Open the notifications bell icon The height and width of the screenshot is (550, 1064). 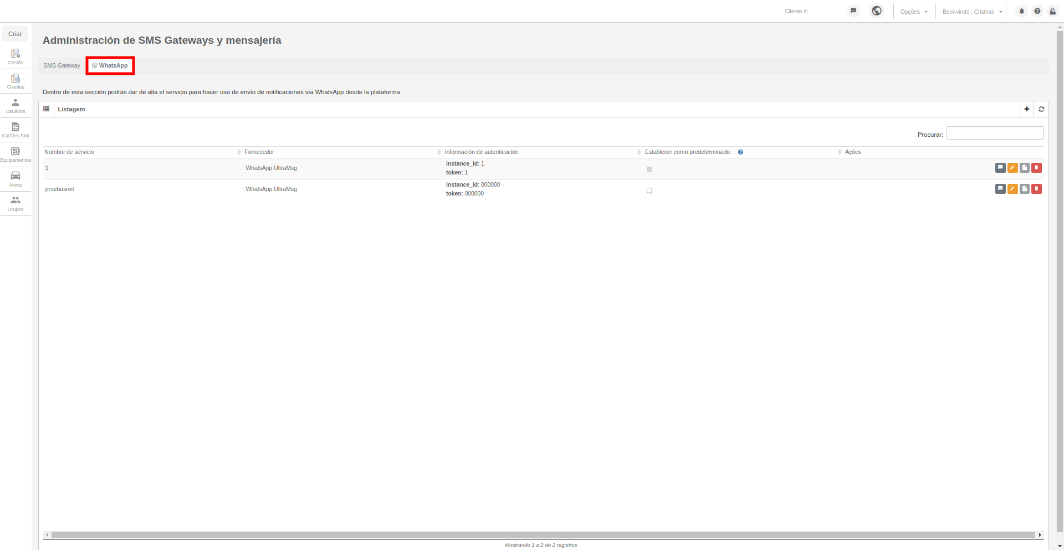(1022, 11)
